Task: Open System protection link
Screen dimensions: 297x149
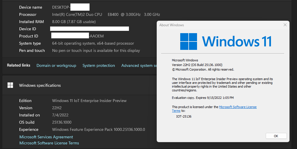Action: point(99,65)
